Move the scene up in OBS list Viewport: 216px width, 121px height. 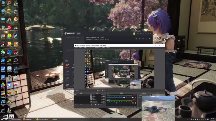click(x=80, y=105)
